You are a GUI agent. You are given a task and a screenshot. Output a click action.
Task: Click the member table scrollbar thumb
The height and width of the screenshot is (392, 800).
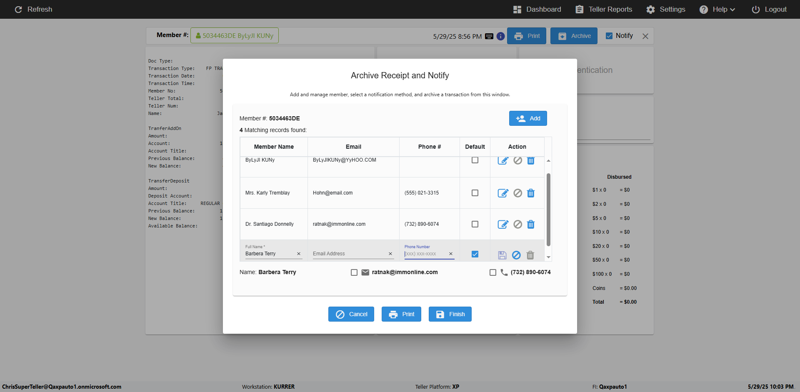click(548, 210)
